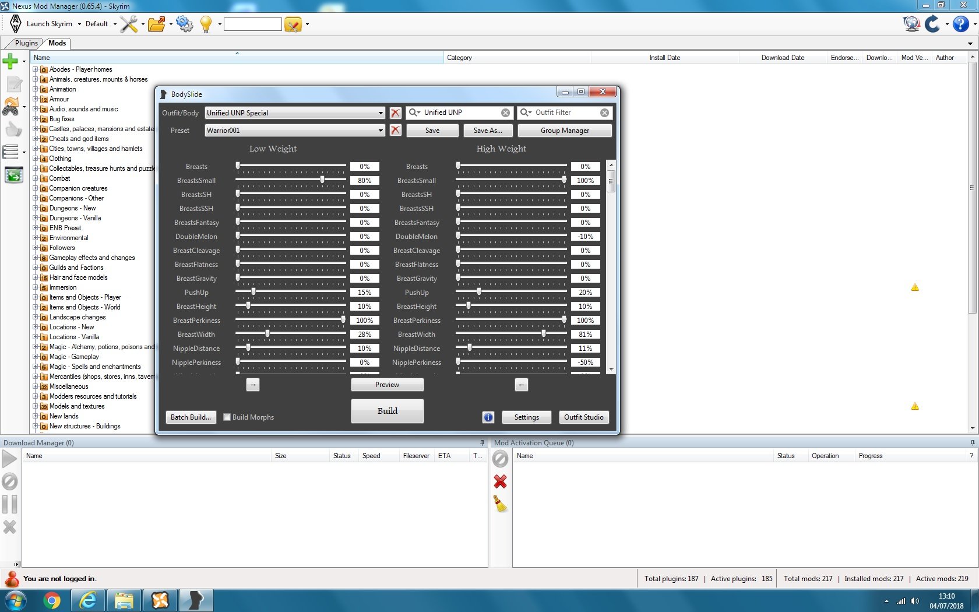Open Chrome from the taskbar
Screen dimensions: 979x612
tap(52, 600)
